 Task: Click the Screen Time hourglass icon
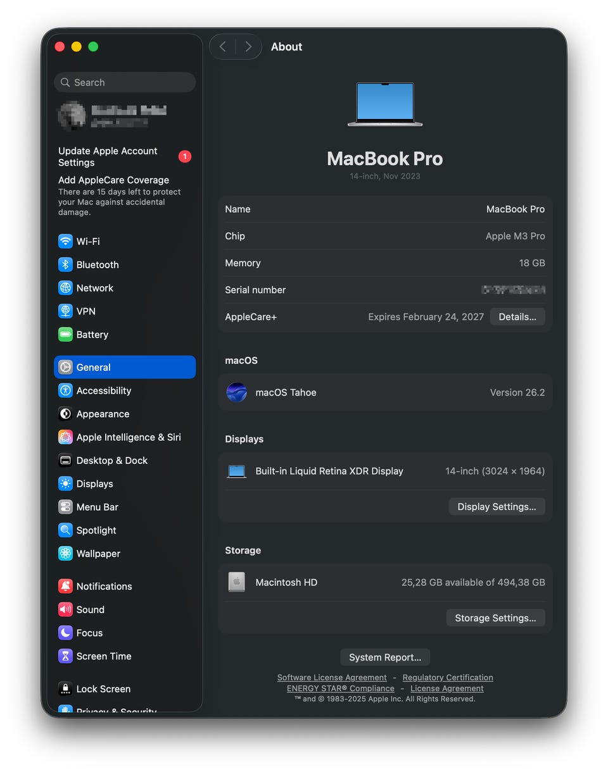pyautogui.click(x=65, y=656)
